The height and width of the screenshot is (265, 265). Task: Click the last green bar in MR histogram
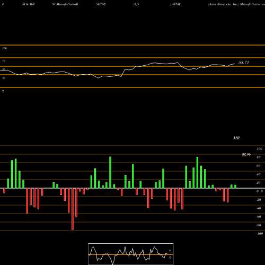point(235,187)
